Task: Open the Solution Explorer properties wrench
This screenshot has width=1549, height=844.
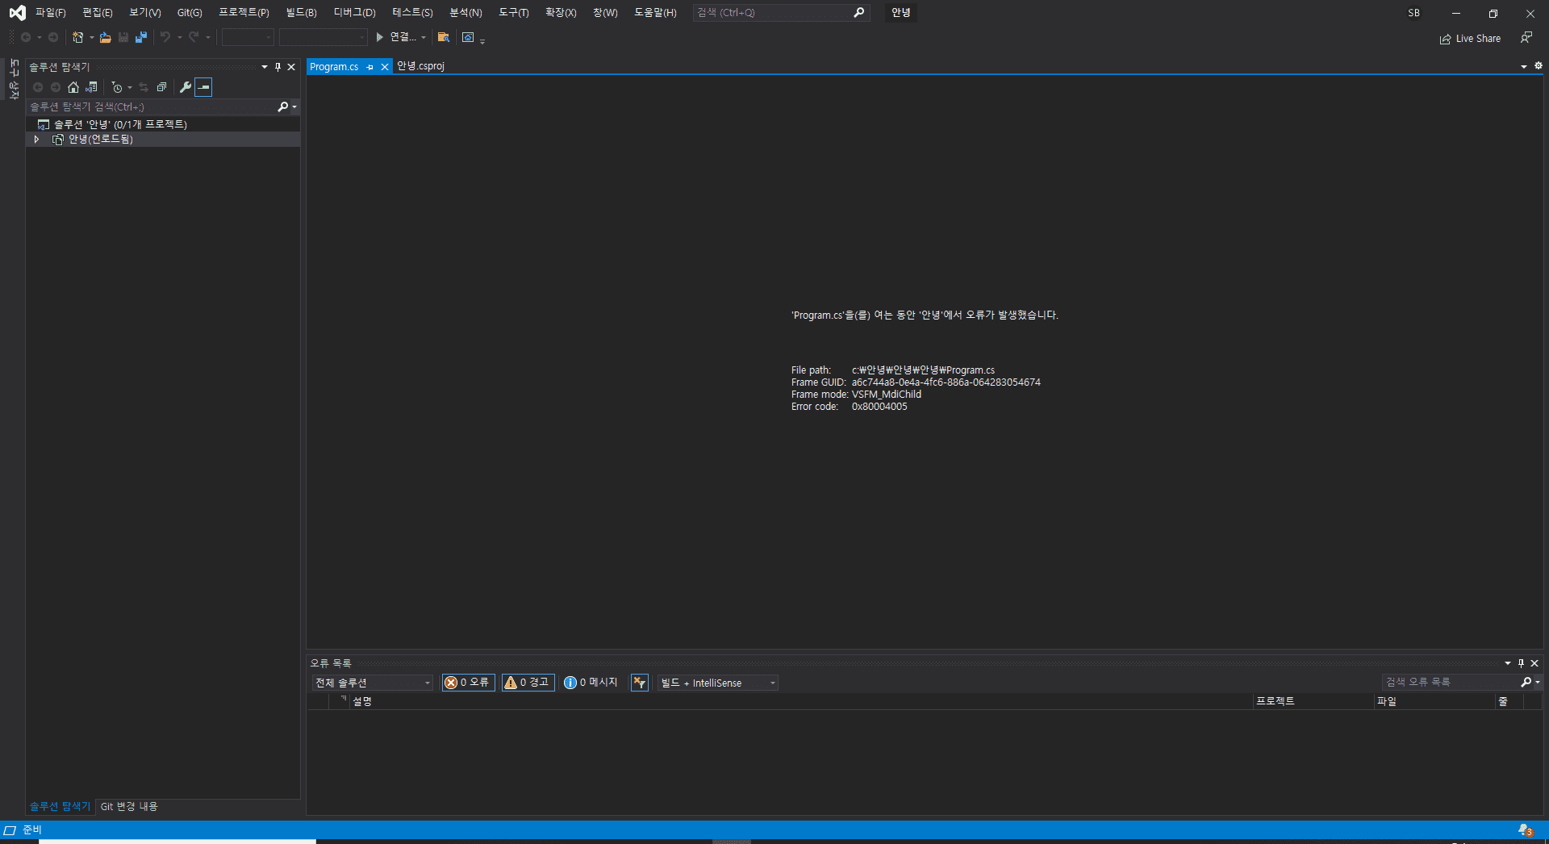Action: [186, 87]
